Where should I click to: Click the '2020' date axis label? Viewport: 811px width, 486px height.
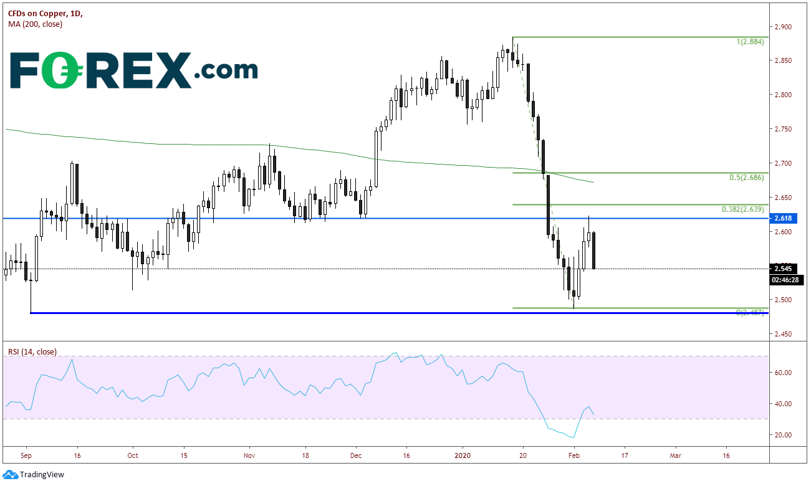(x=463, y=456)
